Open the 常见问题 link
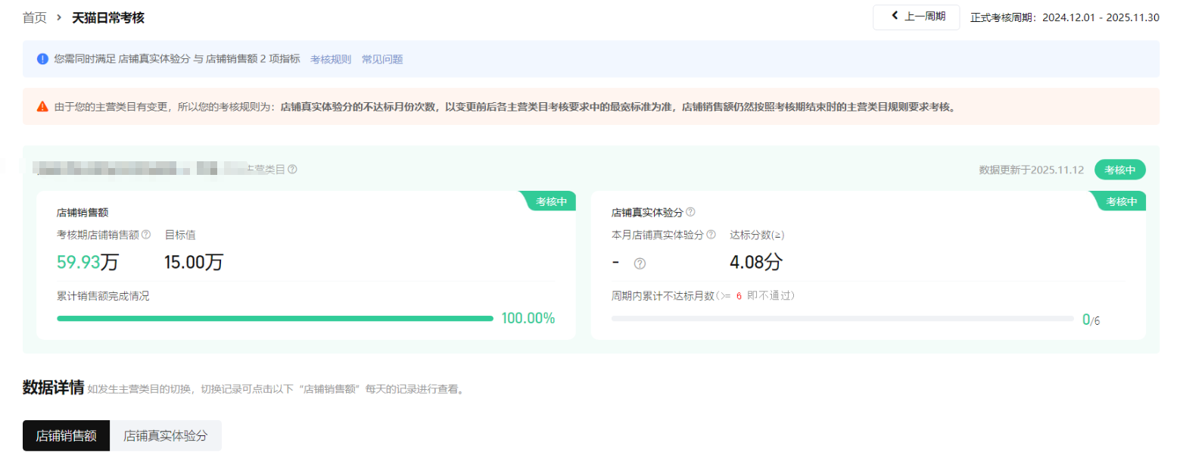Image resolution: width=1180 pixels, height=452 pixels. 382,59
